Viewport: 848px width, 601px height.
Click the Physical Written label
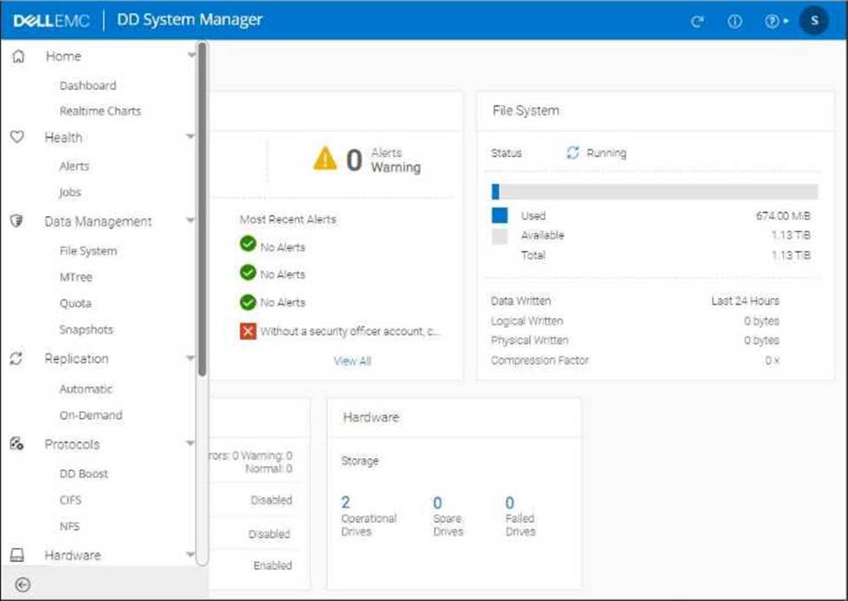[530, 341]
